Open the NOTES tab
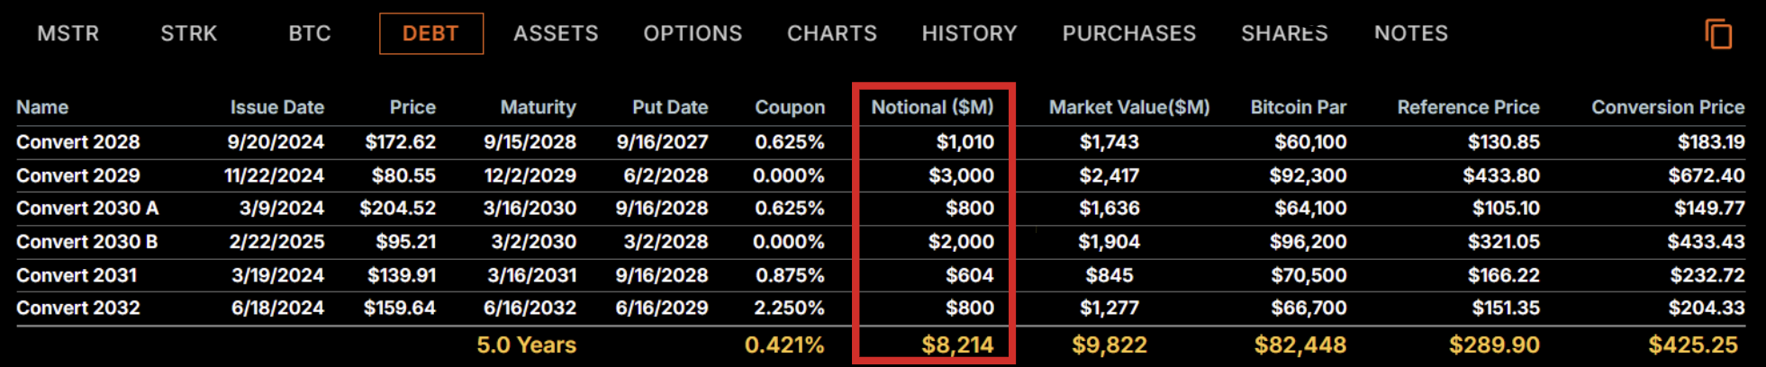 click(1411, 34)
